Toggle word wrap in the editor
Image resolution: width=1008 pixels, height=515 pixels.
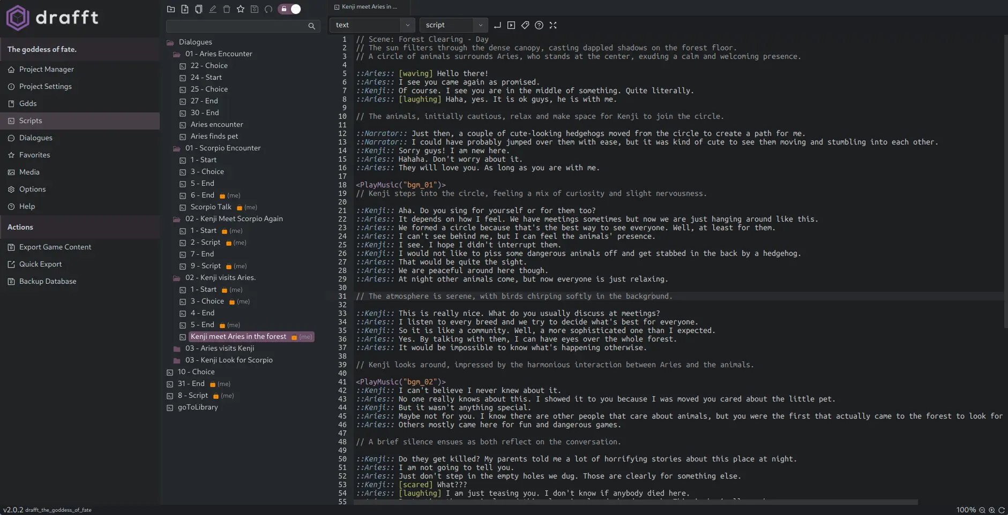tap(497, 25)
